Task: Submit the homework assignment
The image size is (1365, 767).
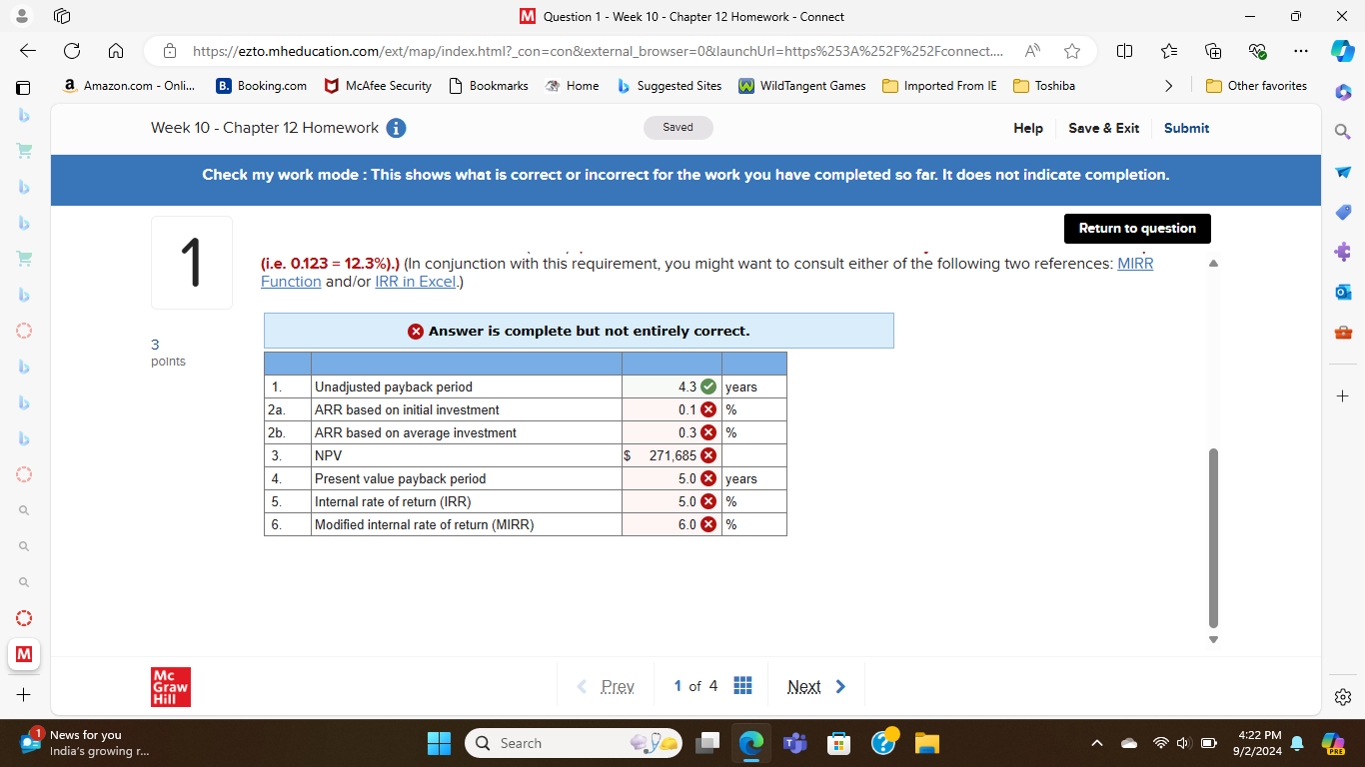Action: pos(1186,128)
